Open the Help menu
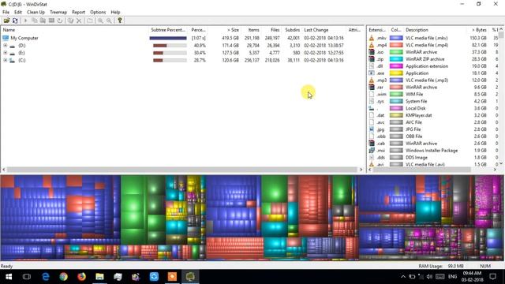This screenshot has height=284, width=505. [115, 12]
